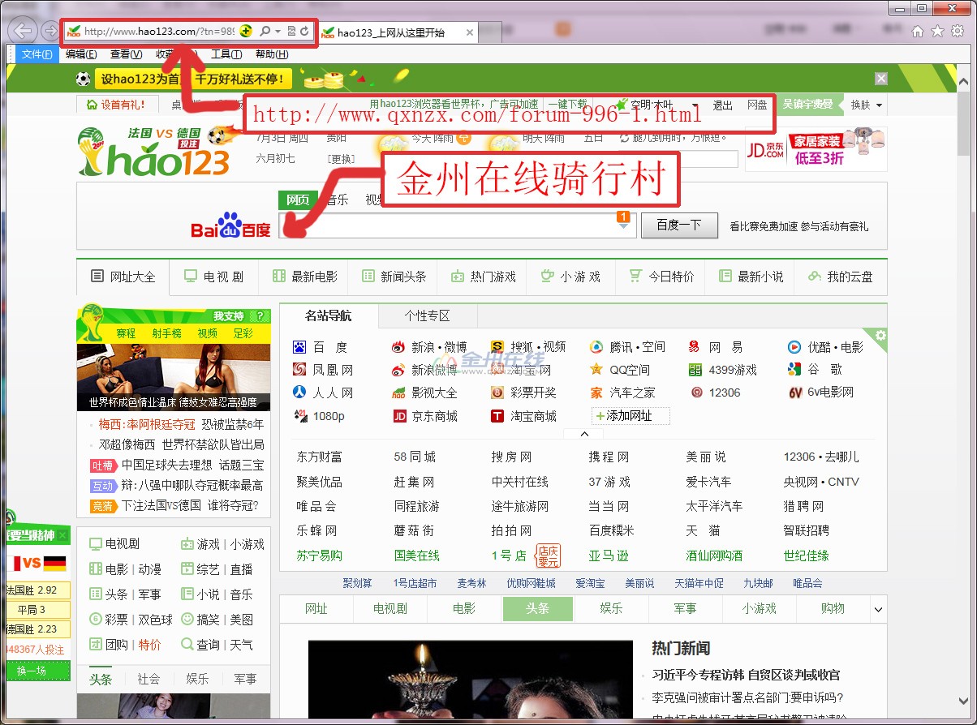Open navigation settings gear in green corner
The width and height of the screenshot is (977, 725).
click(x=880, y=336)
